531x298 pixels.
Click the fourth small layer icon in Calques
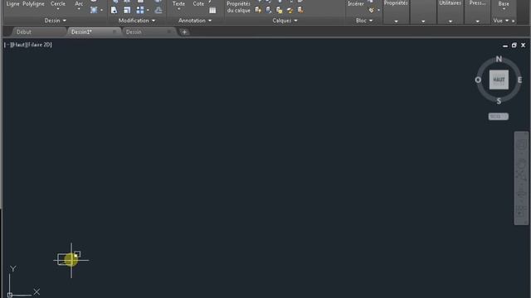click(x=290, y=10)
